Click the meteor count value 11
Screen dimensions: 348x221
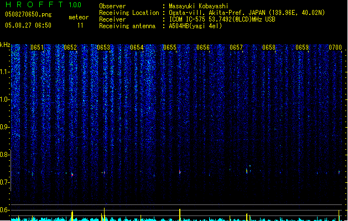(80, 25)
